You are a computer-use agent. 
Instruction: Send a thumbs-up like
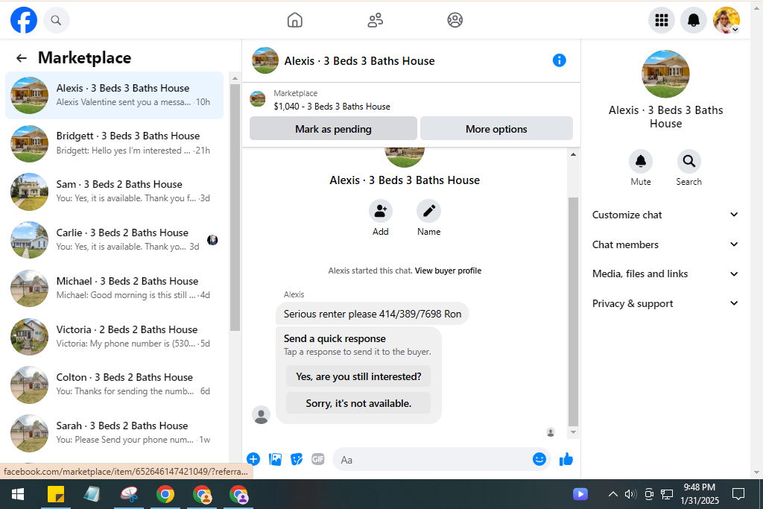coord(566,459)
